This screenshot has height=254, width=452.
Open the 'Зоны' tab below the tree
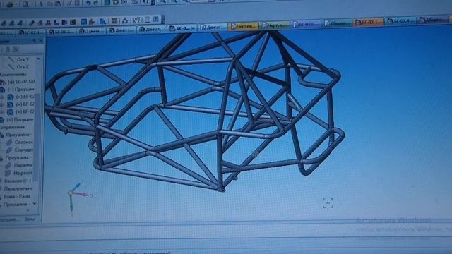click(30, 219)
